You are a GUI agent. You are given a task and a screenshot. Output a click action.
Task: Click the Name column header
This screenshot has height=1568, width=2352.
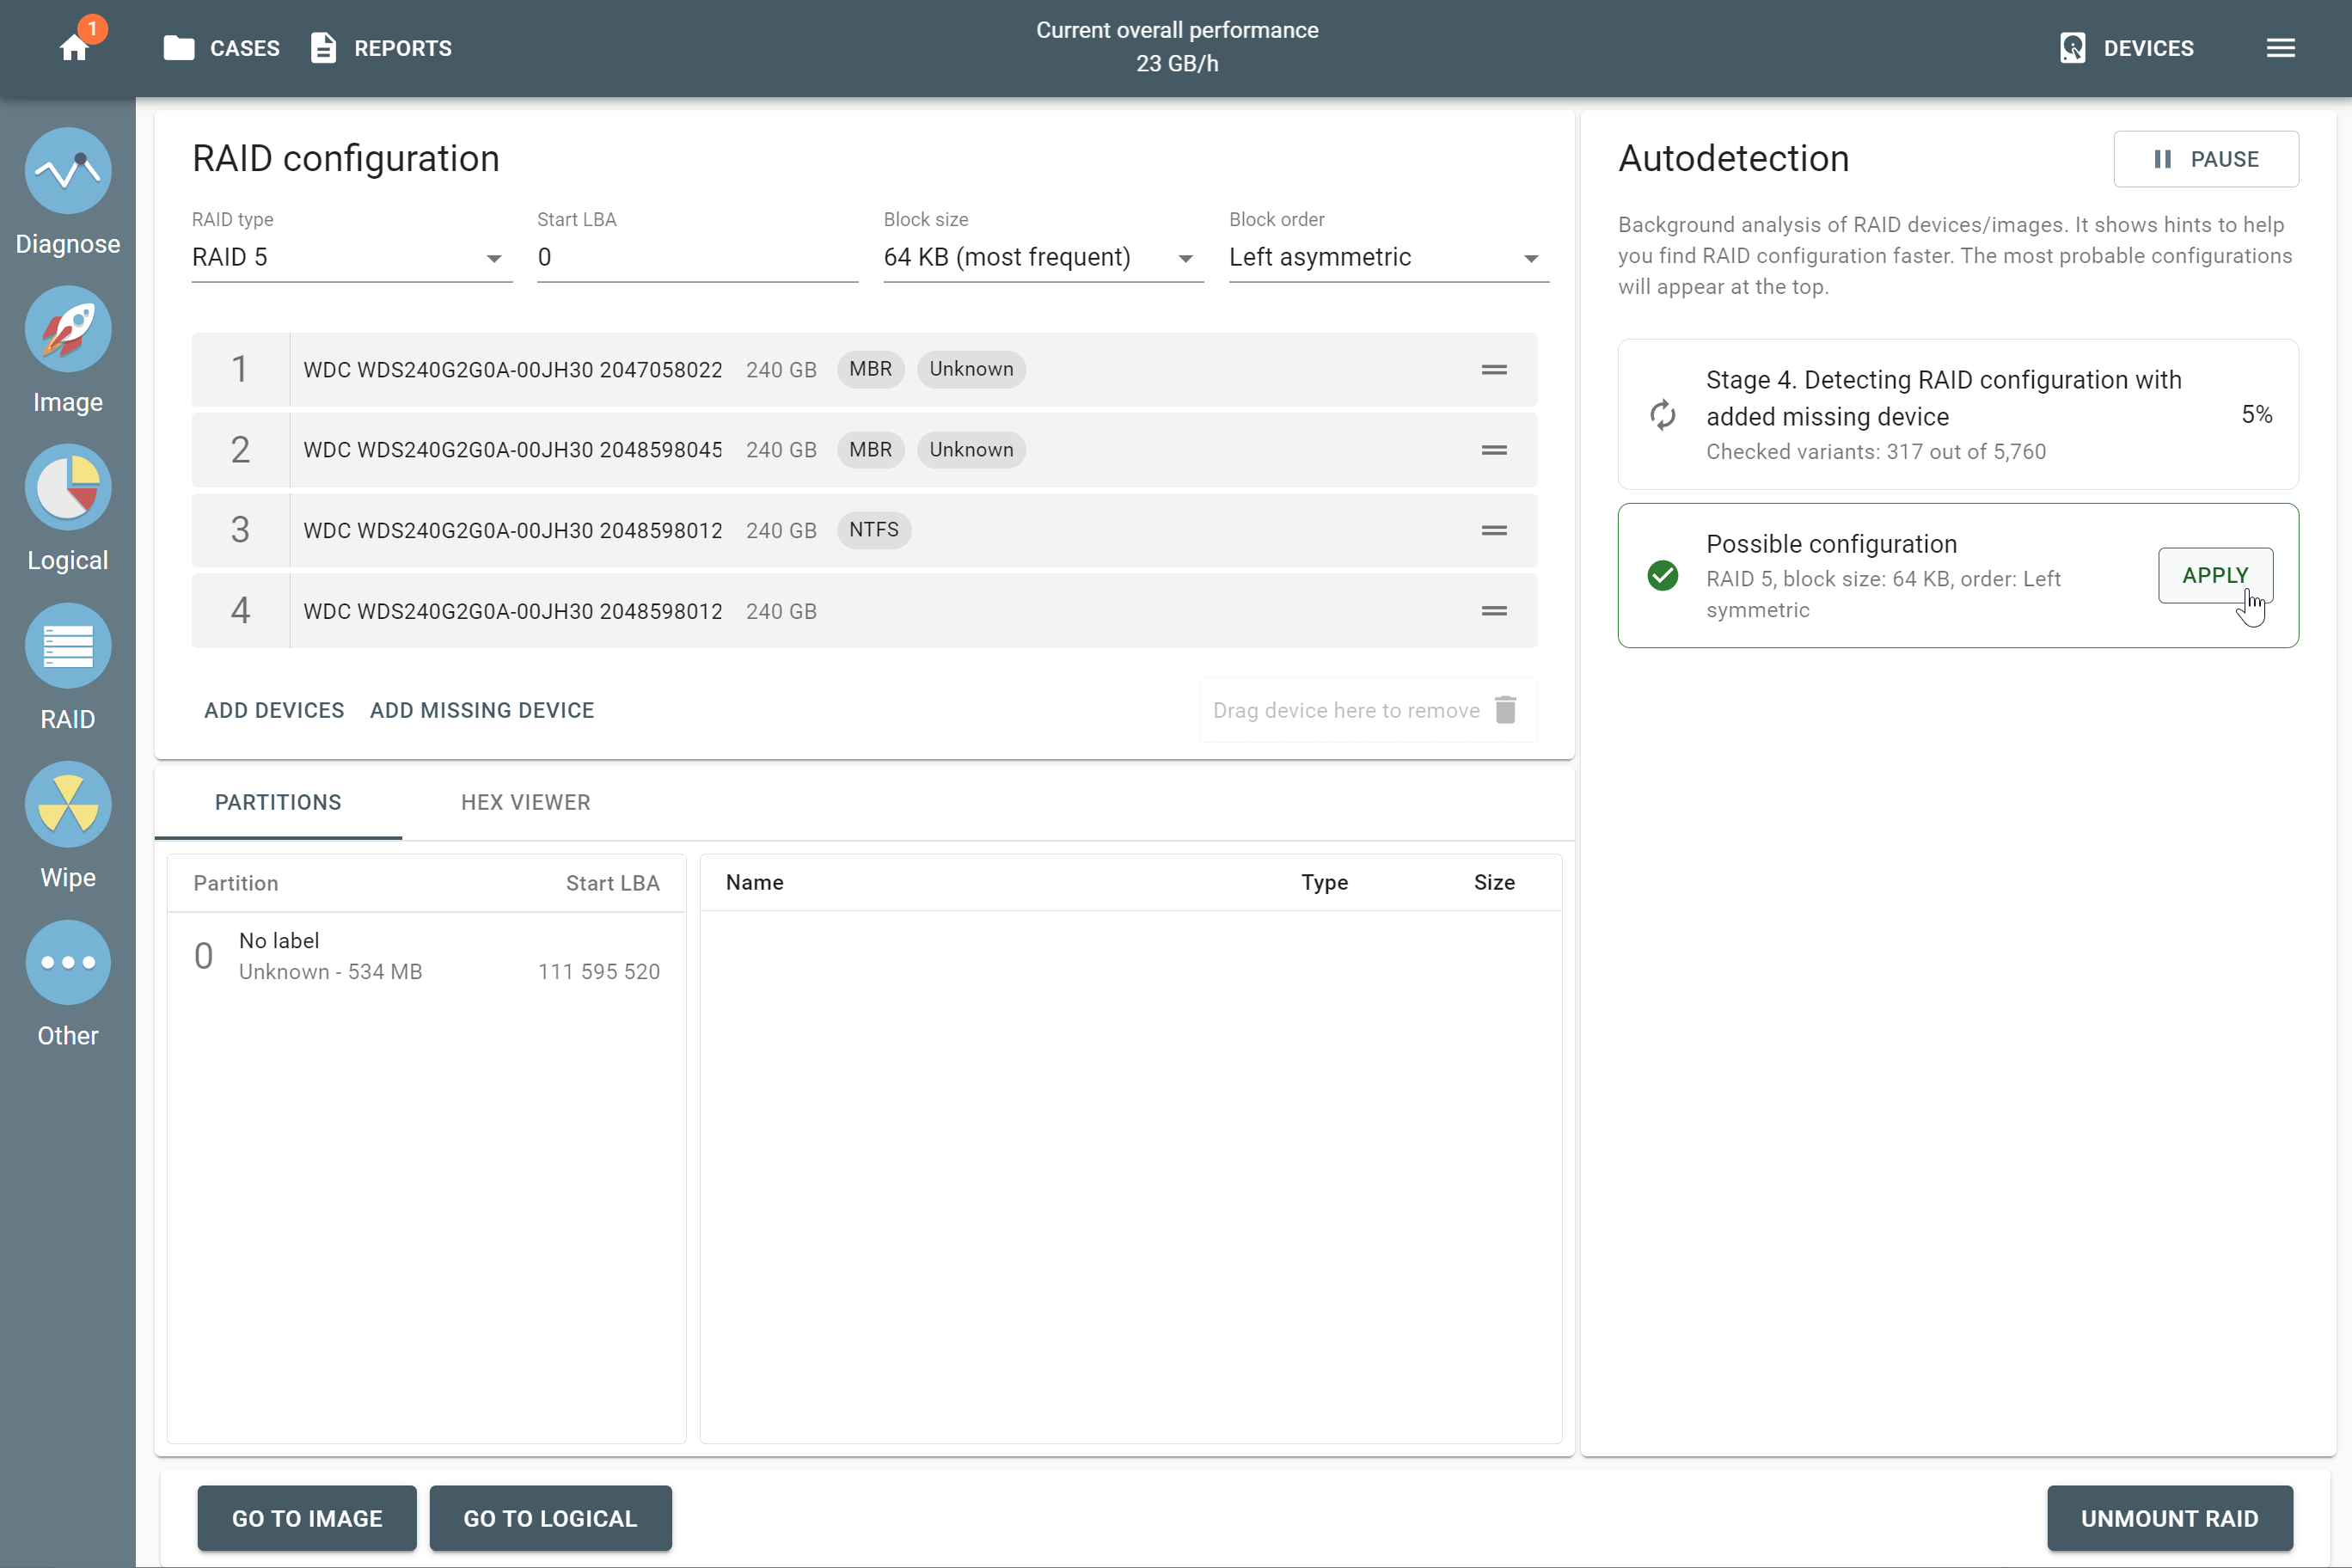pos(755,882)
